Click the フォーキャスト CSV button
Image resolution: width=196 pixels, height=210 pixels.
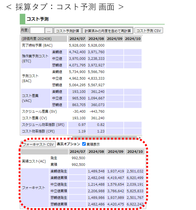[x=38, y=144]
